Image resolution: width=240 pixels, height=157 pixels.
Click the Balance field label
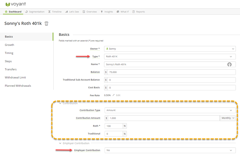[x=95, y=72]
